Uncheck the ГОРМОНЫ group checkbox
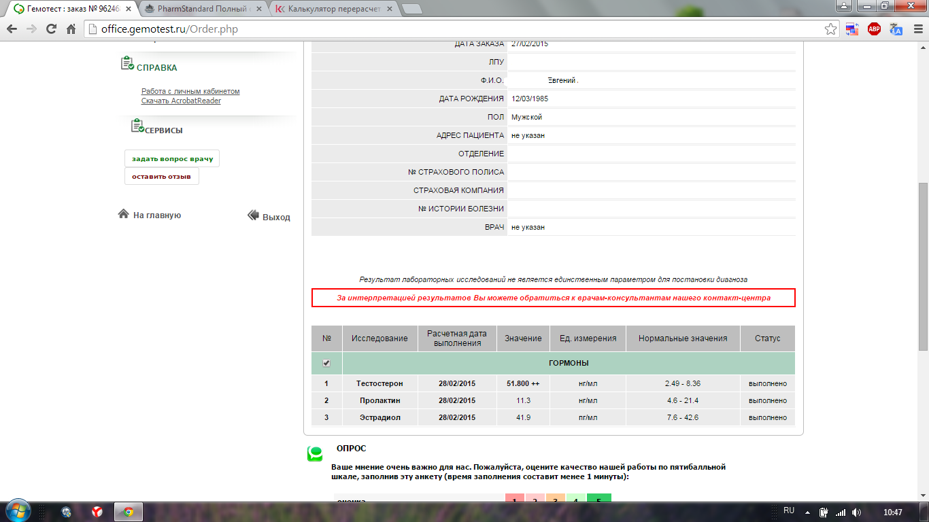929x522 pixels. click(x=326, y=363)
